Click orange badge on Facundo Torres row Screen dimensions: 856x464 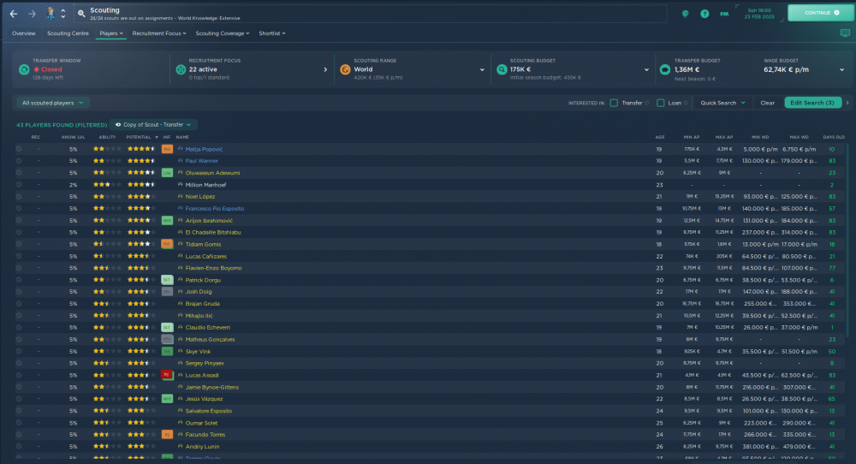[x=167, y=435]
